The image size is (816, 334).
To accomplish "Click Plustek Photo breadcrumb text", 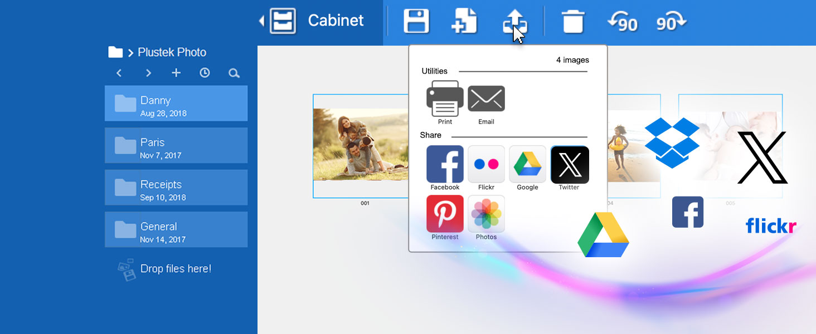I will [x=172, y=52].
